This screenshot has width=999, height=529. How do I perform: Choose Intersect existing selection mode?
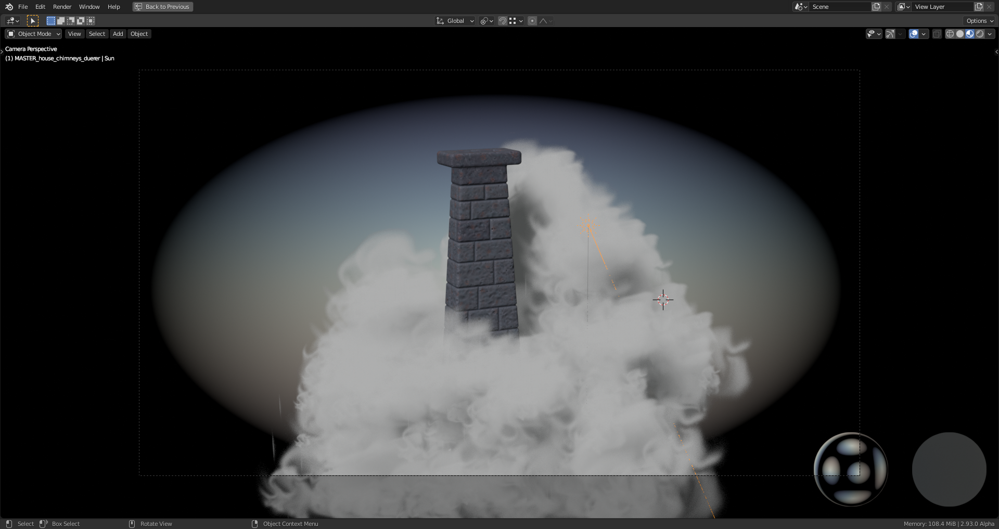click(x=91, y=21)
